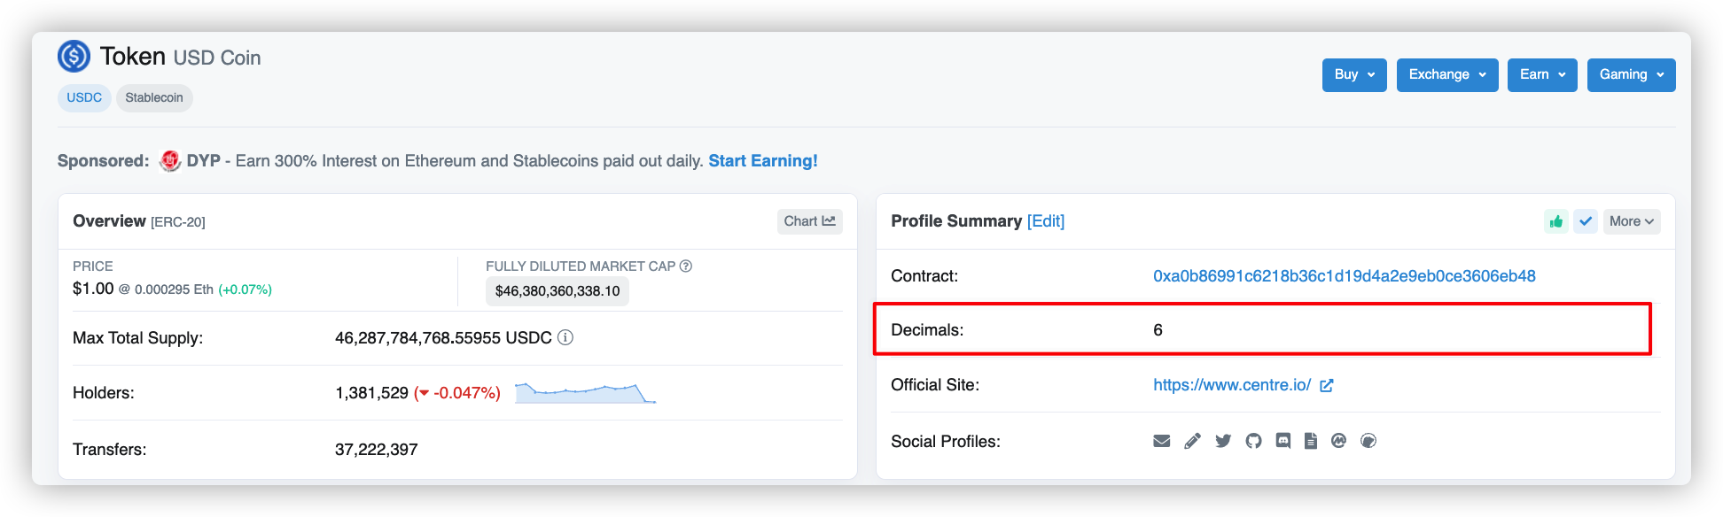Viewport: 1723px width, 517px height.
Task: Open the USDC contract address link
Action: click(x=1345, y=276)
